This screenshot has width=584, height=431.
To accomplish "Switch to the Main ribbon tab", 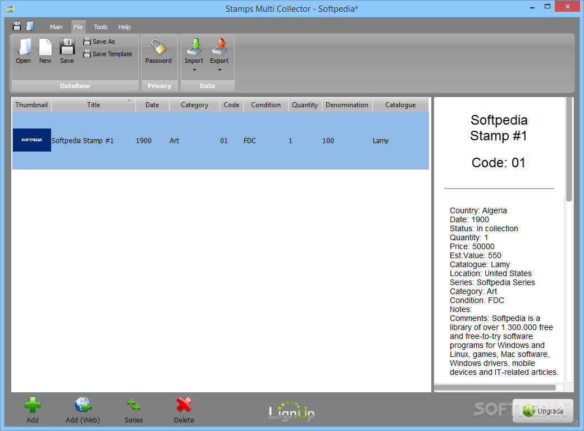I will tap(56, 27).
